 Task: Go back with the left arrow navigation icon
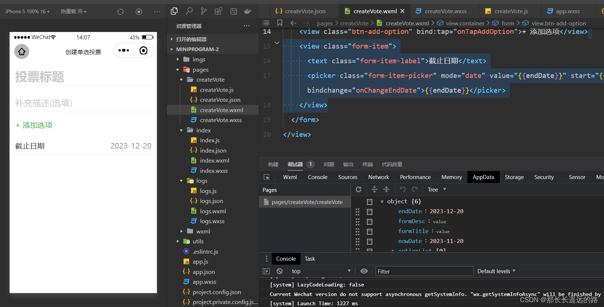coord(294,23)
